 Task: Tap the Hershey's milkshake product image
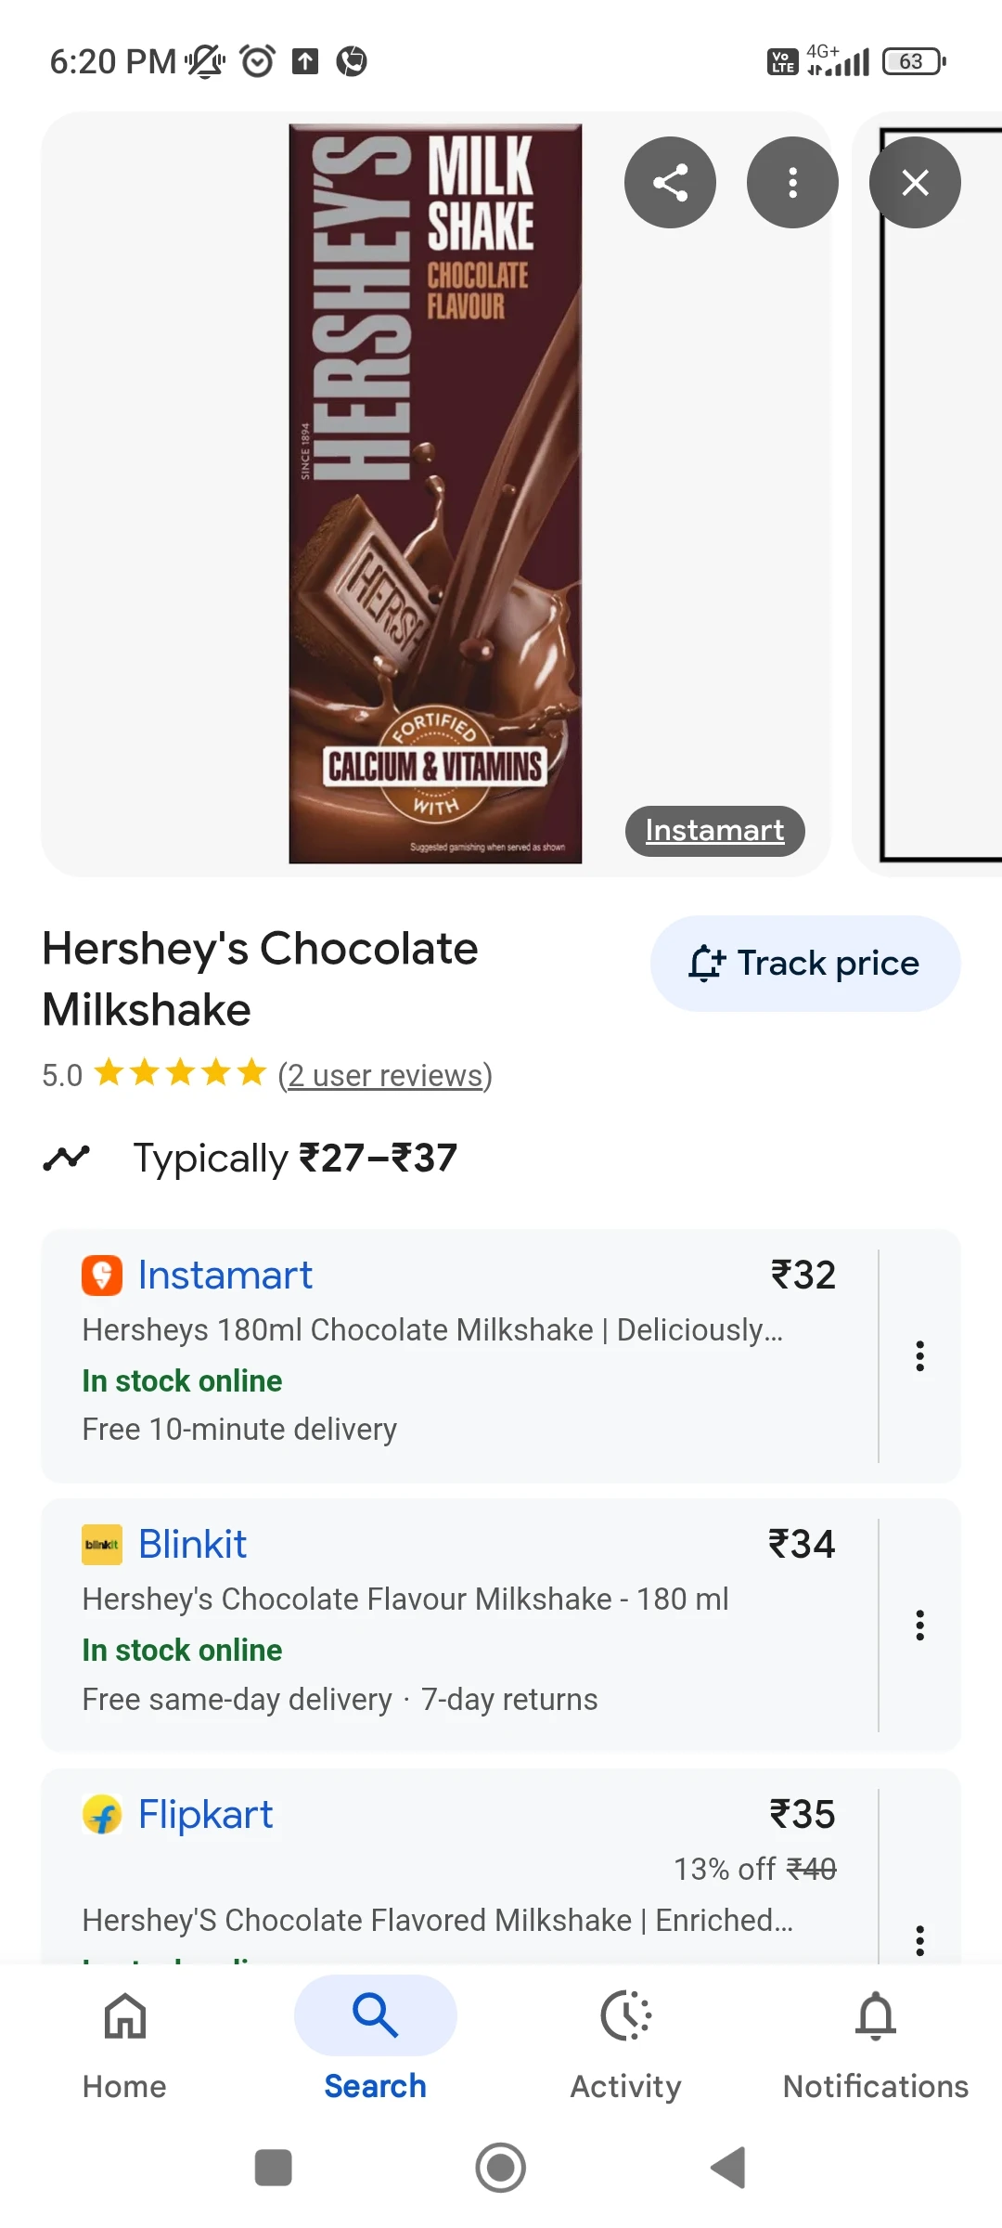(435, 494)
